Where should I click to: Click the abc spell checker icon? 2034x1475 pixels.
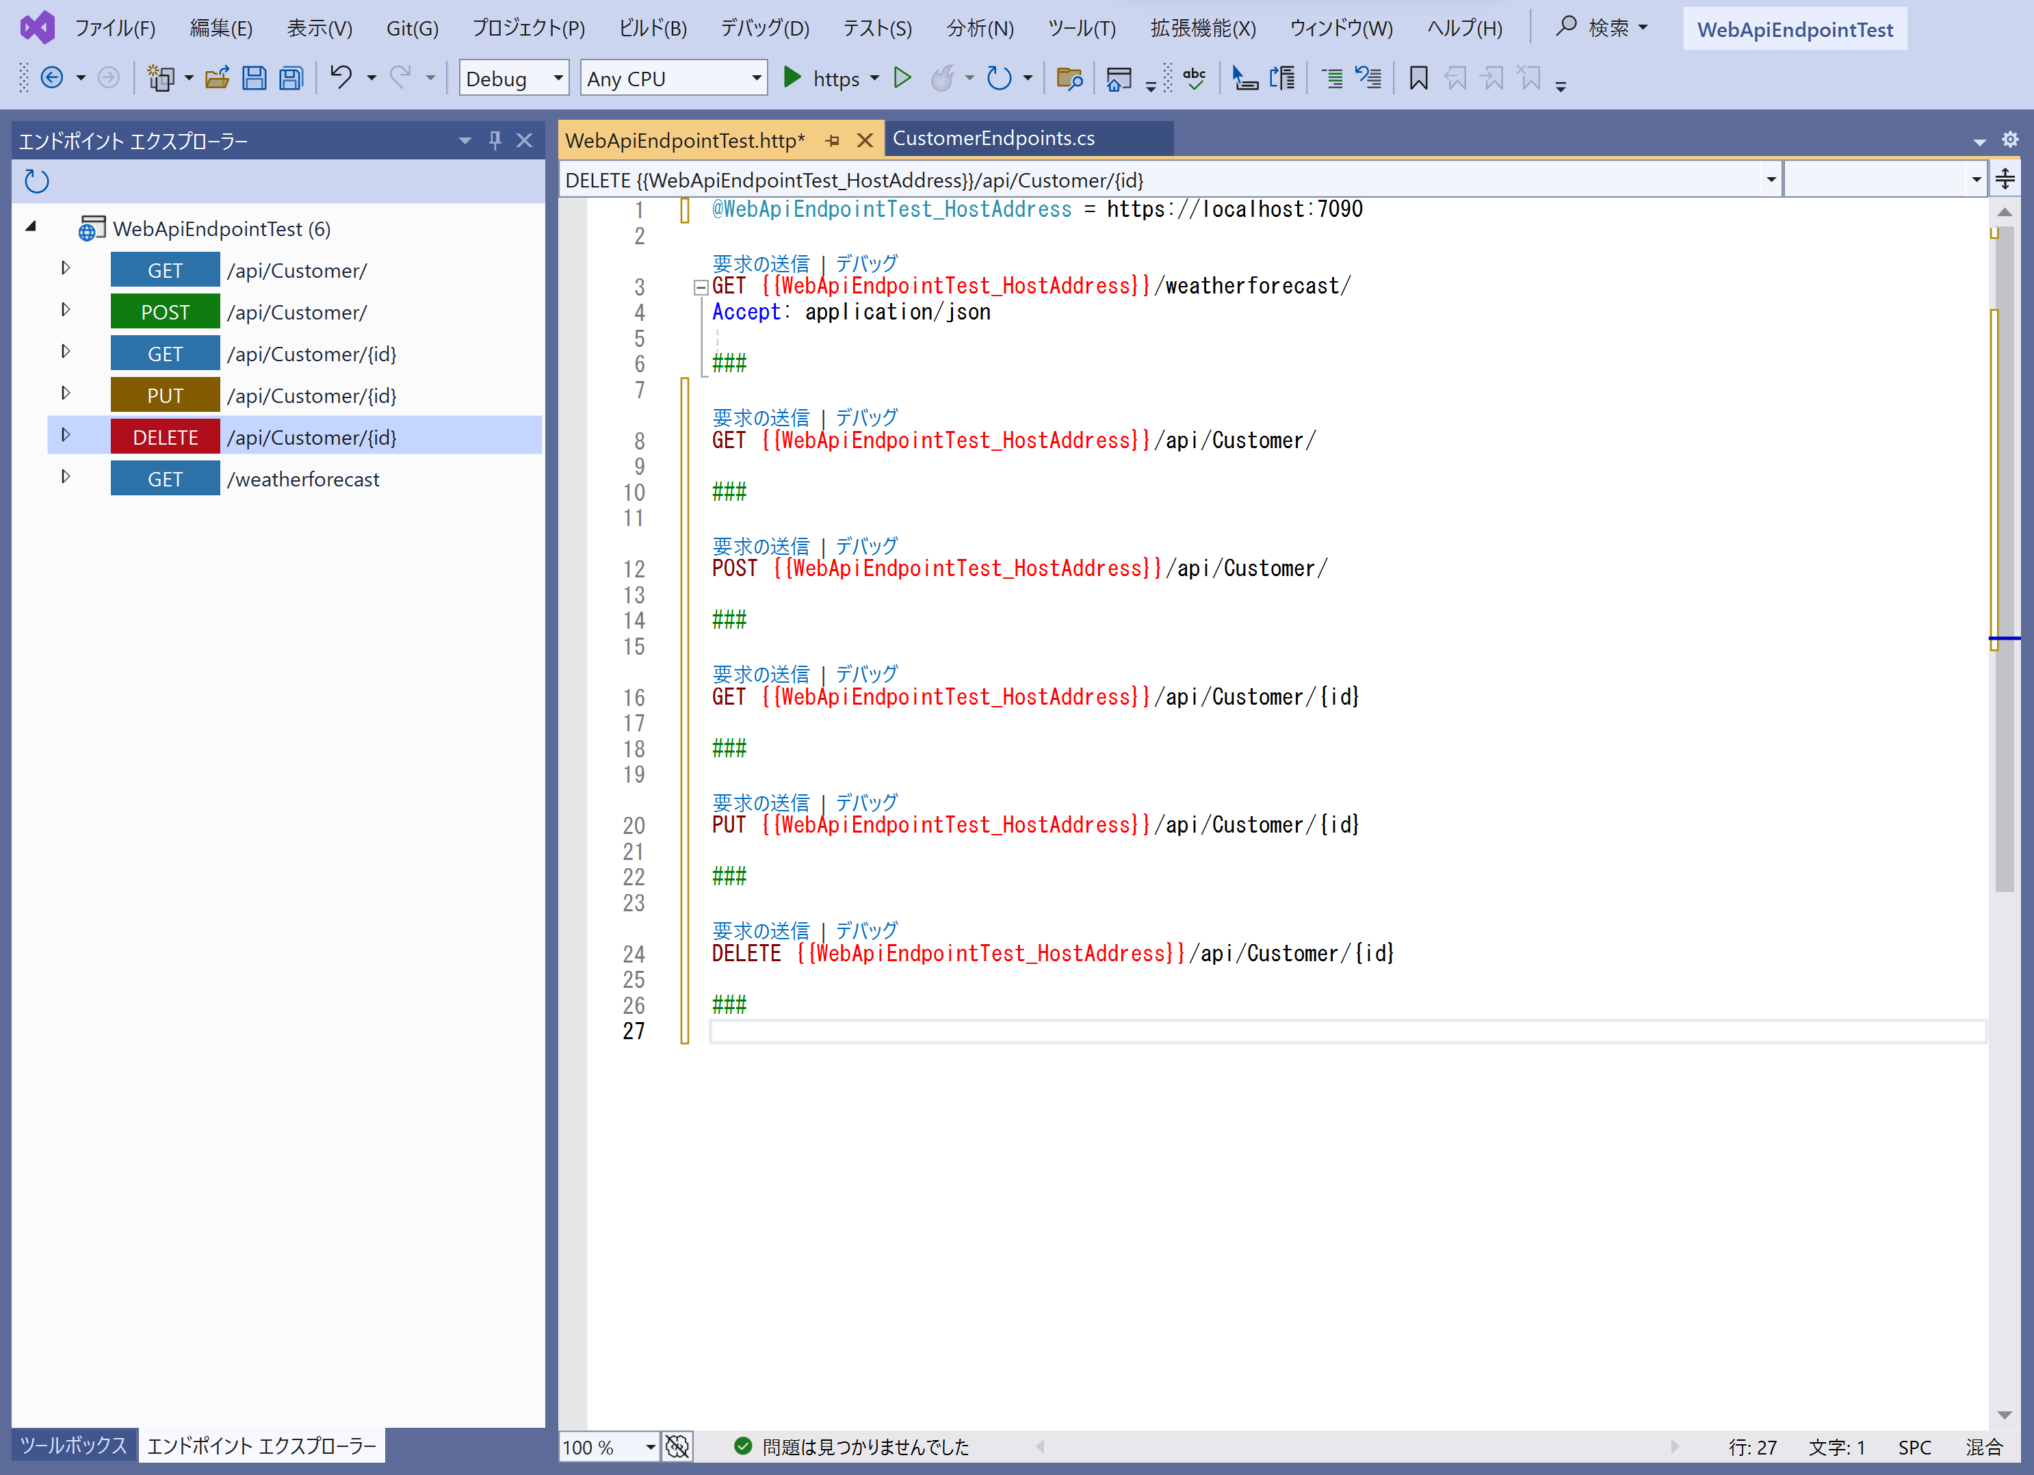click(1195, 79)
